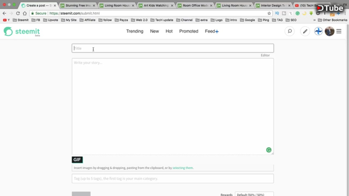Open the Steemit search icon
The width and height of the screenshot is (349, 196).
point(290,32)
